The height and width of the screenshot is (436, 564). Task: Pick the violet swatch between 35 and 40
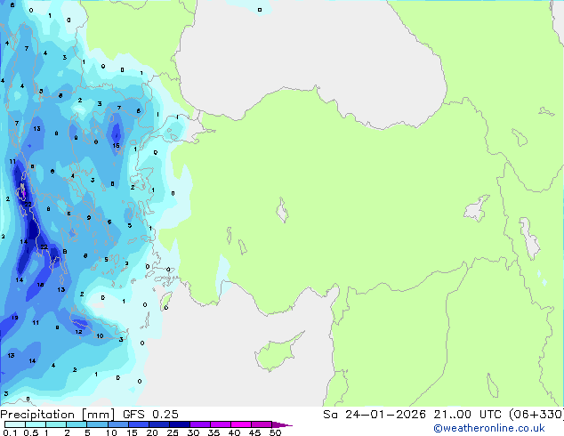[220, 424]
